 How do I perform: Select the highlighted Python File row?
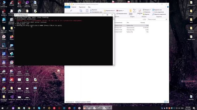point(131,25)
